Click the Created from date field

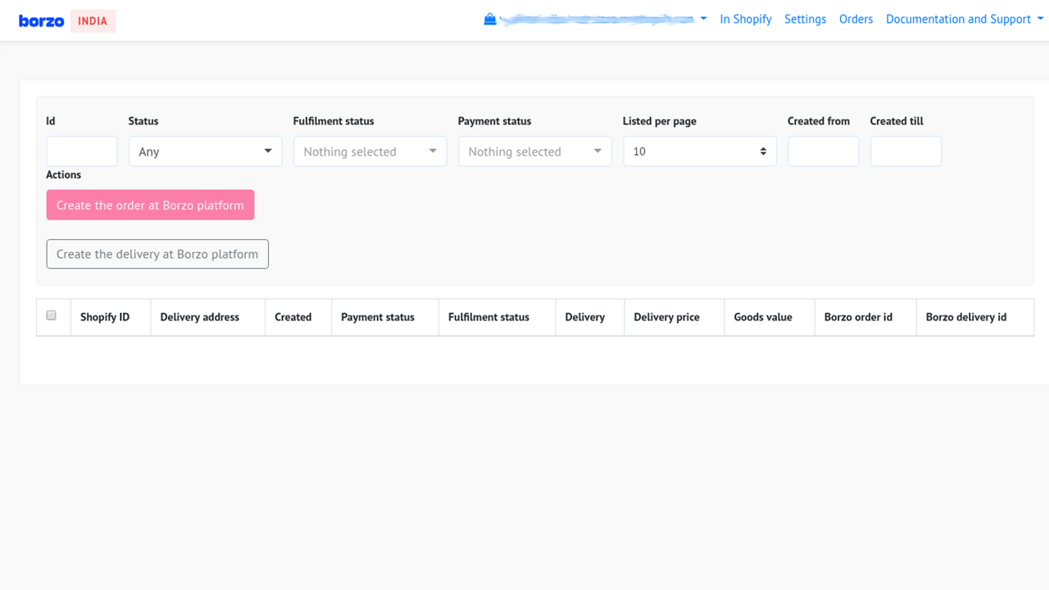[x=823, y=152]
